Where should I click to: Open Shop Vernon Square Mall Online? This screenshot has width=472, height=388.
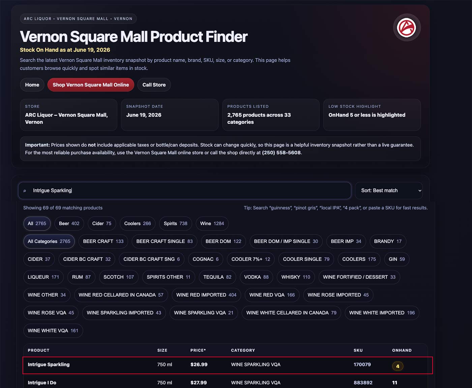(x=91, y=85)
